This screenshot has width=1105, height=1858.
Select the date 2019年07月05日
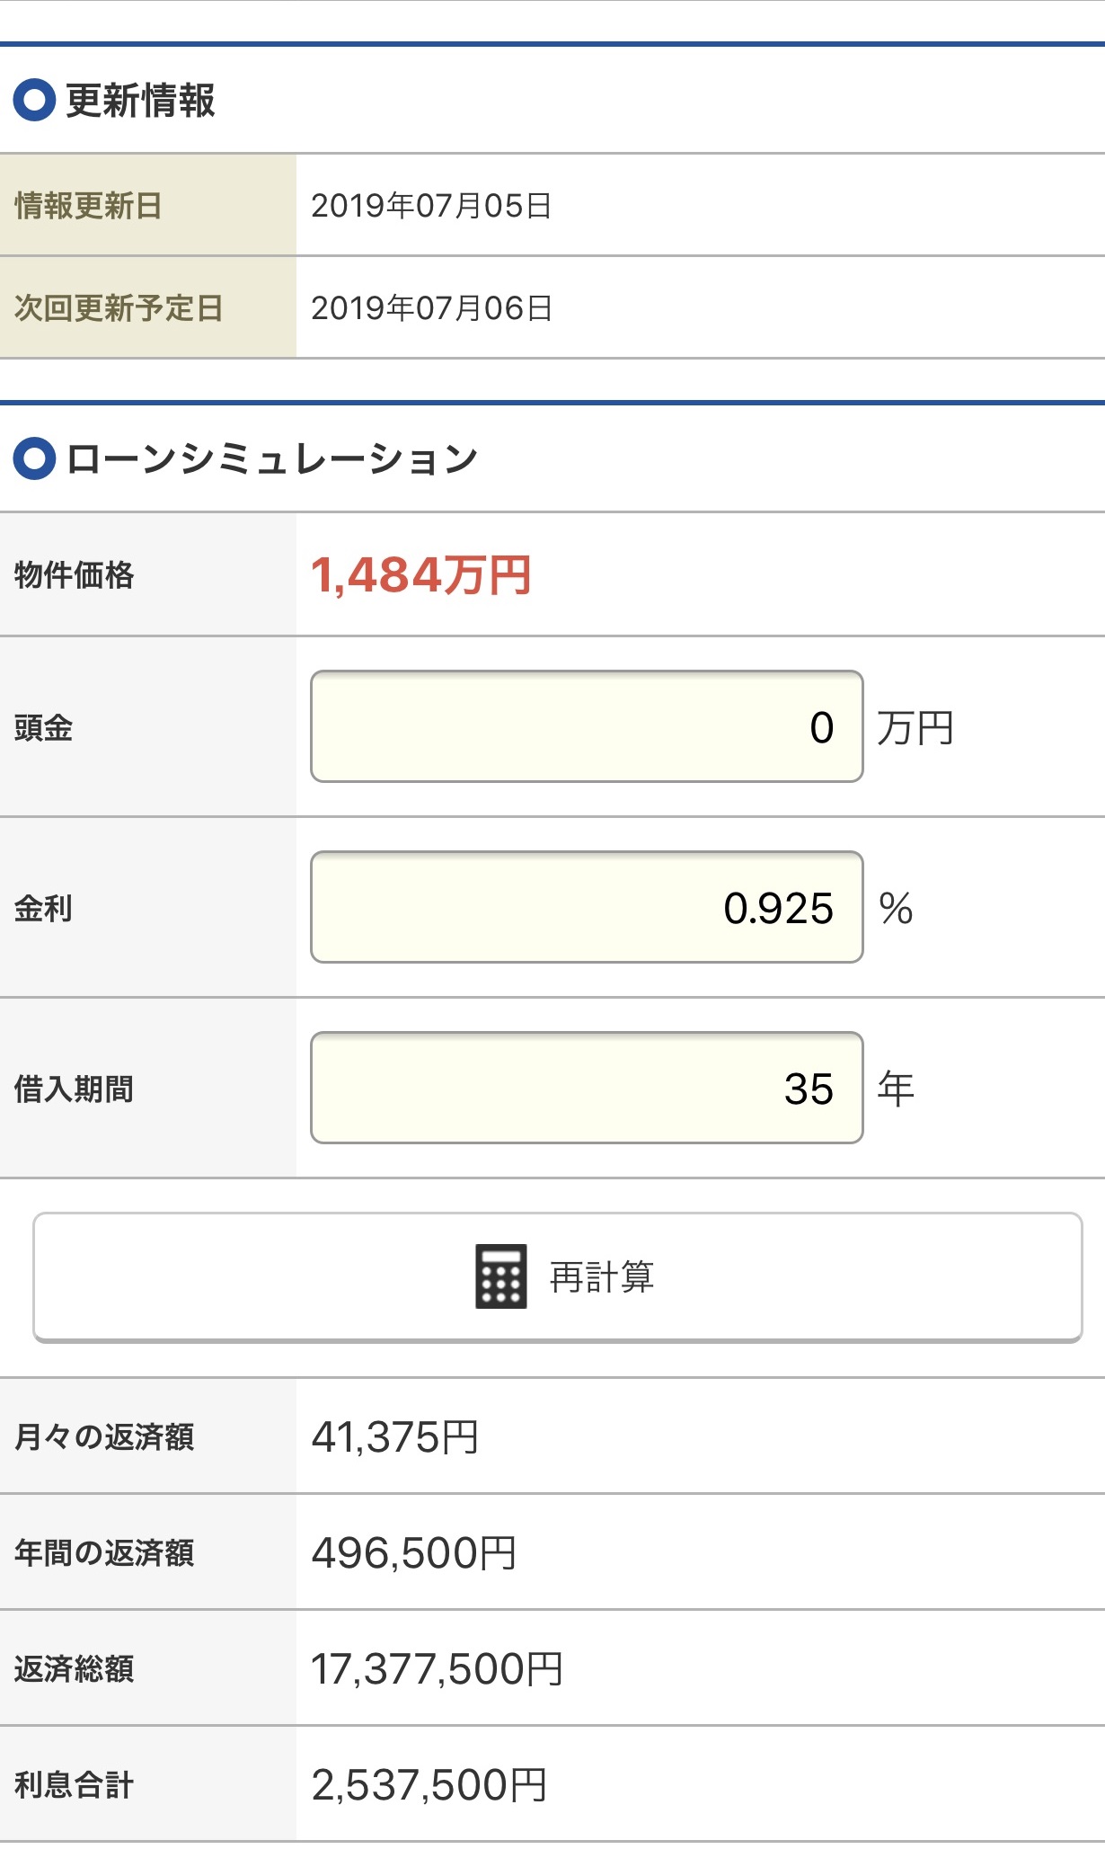431,206
